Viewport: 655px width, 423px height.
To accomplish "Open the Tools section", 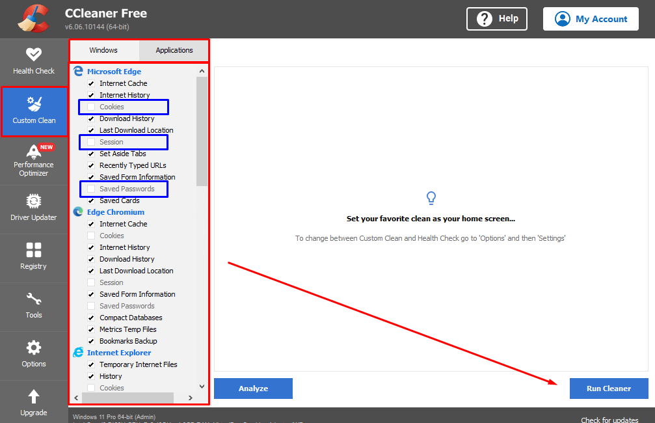I will pos(34,307).
